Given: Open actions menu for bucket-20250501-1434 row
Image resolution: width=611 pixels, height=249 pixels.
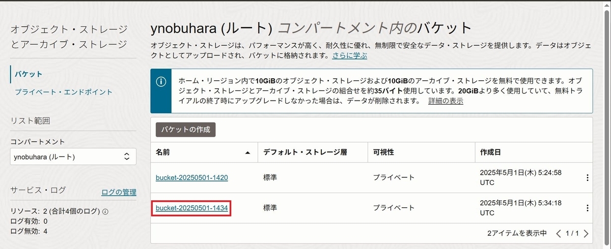Looking at the screenshot, I should [x=587, y=208].
